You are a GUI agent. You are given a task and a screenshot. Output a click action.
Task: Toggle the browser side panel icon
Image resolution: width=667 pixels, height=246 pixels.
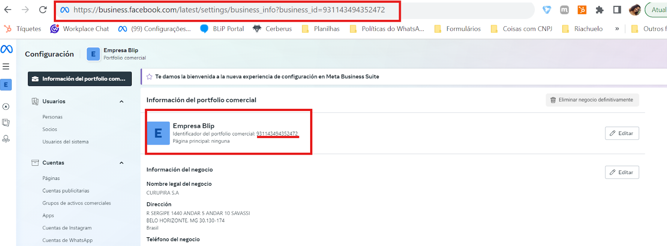coord(617,10)
